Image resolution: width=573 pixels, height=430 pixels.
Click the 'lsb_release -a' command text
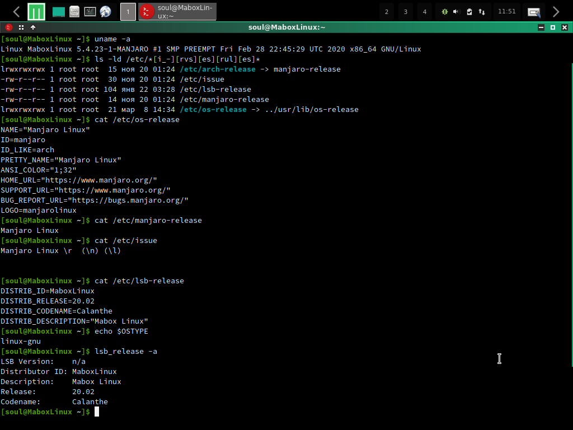pyautogui.click(x=126, y=352)
